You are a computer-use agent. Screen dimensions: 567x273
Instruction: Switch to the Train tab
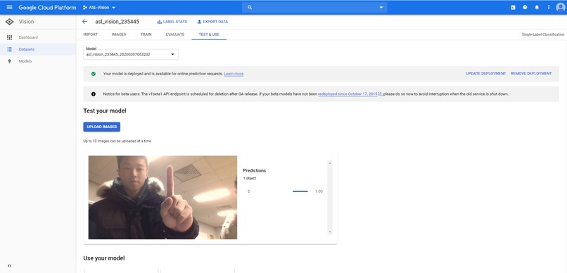pyautogui.click(x=146, y=34)
